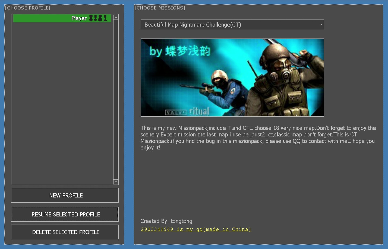
Task: Click the trophy icon at end of Player row
Action: (x=105, y=18)
